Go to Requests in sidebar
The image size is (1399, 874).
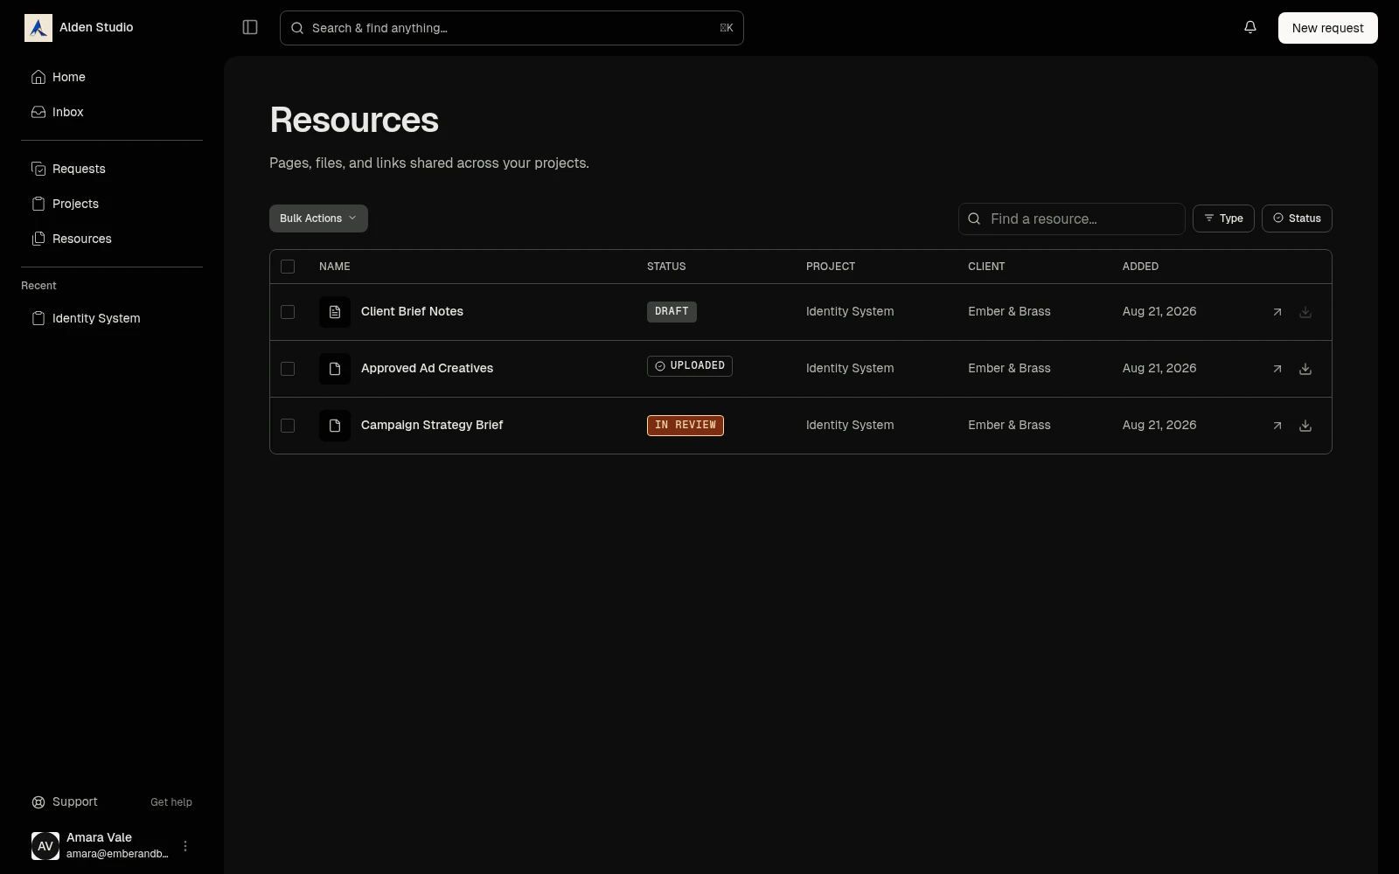click(112, 169)
